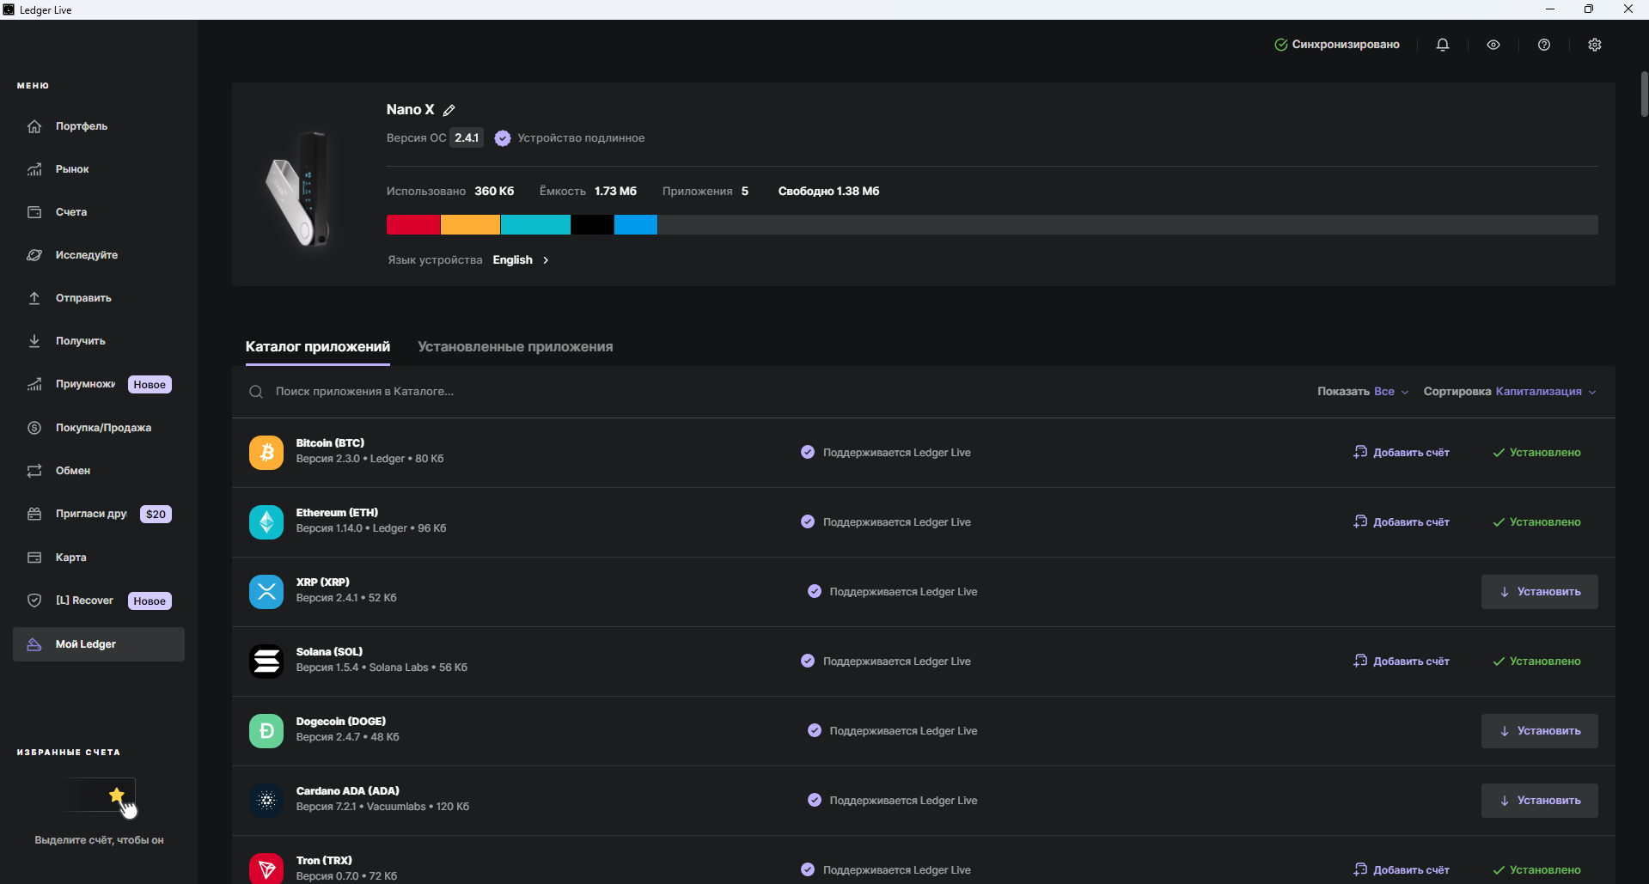Screen dimensions: 1649x884
Task: Open the Счета wallet icon
Action: click(x=34, y=212)
